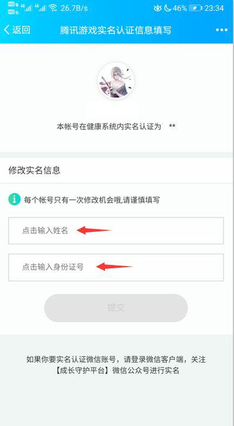Tap the battery indicator icon
234x426 pixels.
[196, 8]
